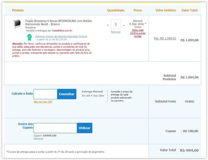
Task: Click the Grátis freight subtotal value
Action: (190, 101)
